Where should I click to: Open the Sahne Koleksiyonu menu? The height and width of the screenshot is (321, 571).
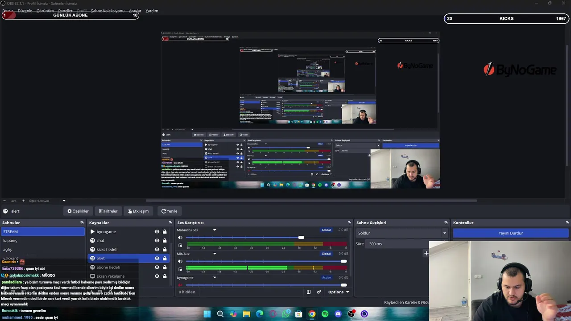108,11
